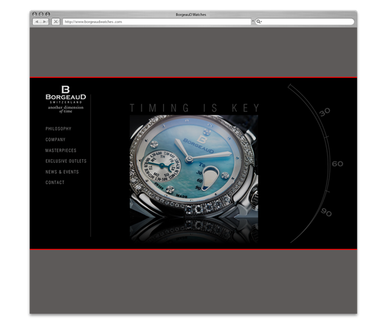
Task: Open the Philosophy menu item
Action: (x=58, y=129)
